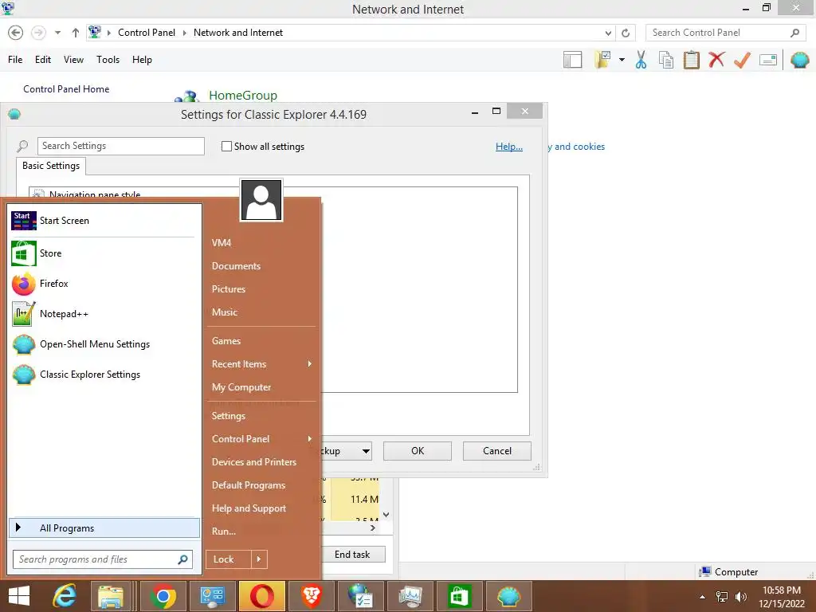Screen dimensions: 816x612
Task: Select the Paste clipboard toolbar icon
Action: coord(691,60)
